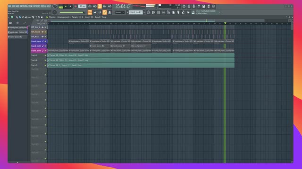The image size is (302, 169).
Task: Open the What's New news panel link
Action: (202, 14)
